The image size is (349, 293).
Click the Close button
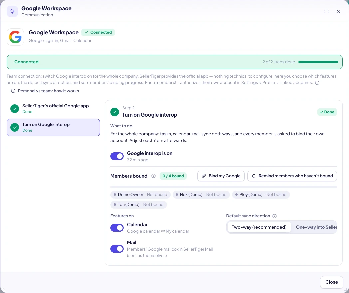(x=331, y=282)
